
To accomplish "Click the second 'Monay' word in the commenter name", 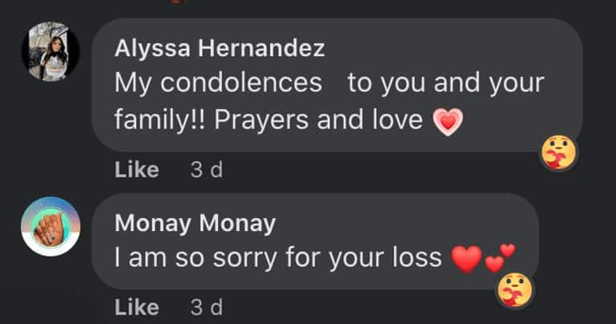I will tap(237, 224).
